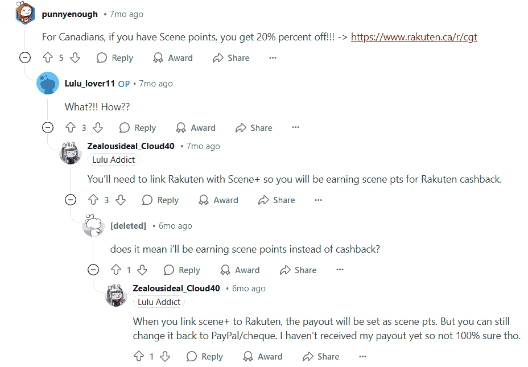Click the Lulu Addict flair badge
Screen dimensions: 528x367
[113, 159]
